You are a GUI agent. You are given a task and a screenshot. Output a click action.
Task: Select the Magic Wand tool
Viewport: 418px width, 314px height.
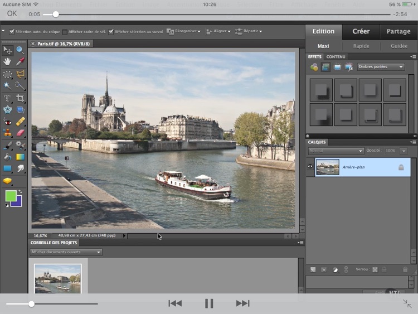coord(7,86)
